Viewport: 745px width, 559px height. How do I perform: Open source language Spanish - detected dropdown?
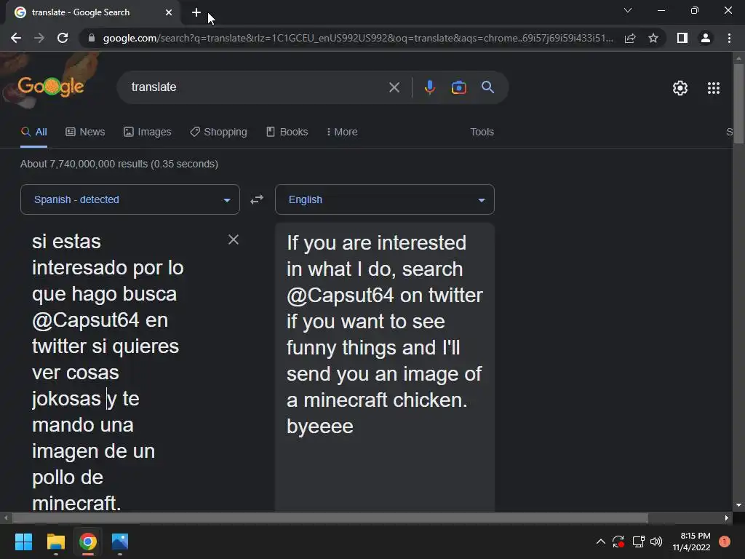tap(130, 199)
